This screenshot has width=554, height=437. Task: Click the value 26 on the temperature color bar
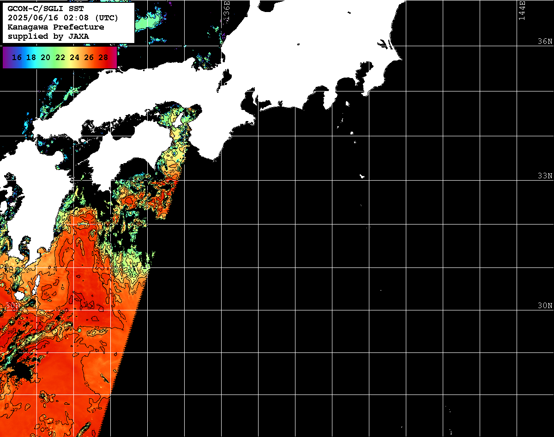89,58
